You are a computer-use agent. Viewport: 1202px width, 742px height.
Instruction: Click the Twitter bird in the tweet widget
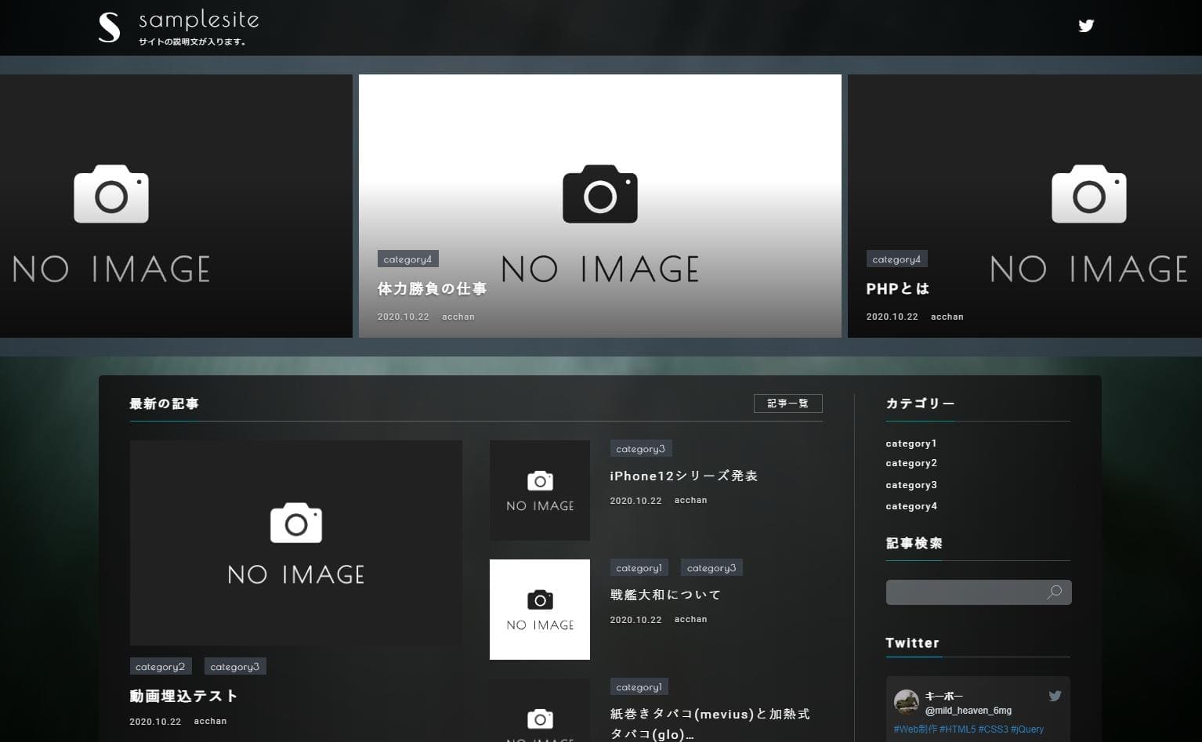(x=1055, y=696)
